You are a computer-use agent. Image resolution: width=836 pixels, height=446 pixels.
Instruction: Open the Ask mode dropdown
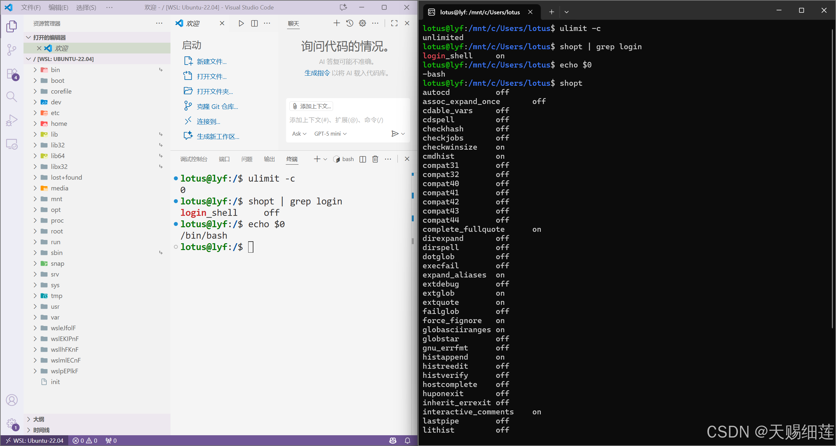click(299, 134)
